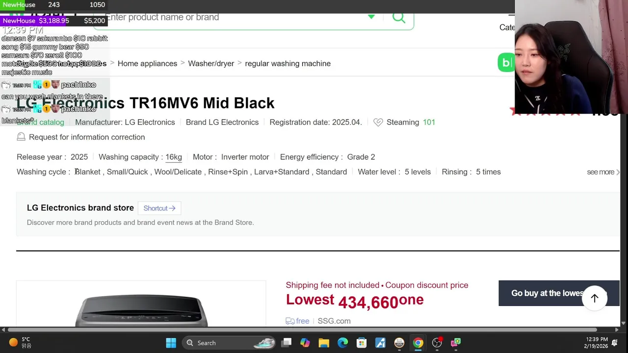The width and height of the screenshot is (628, 353).
Task: Click the Release year 2025 value
Action: pyautogui.click(x=79, y=157)
